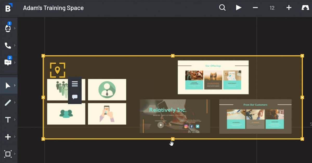Click the Instagram icon on Relatively slide
The image size is (312, 163).
point(186,126)
